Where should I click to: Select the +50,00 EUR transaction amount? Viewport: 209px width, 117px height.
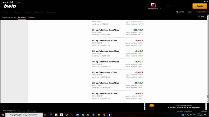coord(139,83)
